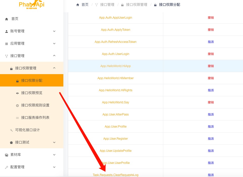Click 指派 for App.User.Register

[211, 139]
